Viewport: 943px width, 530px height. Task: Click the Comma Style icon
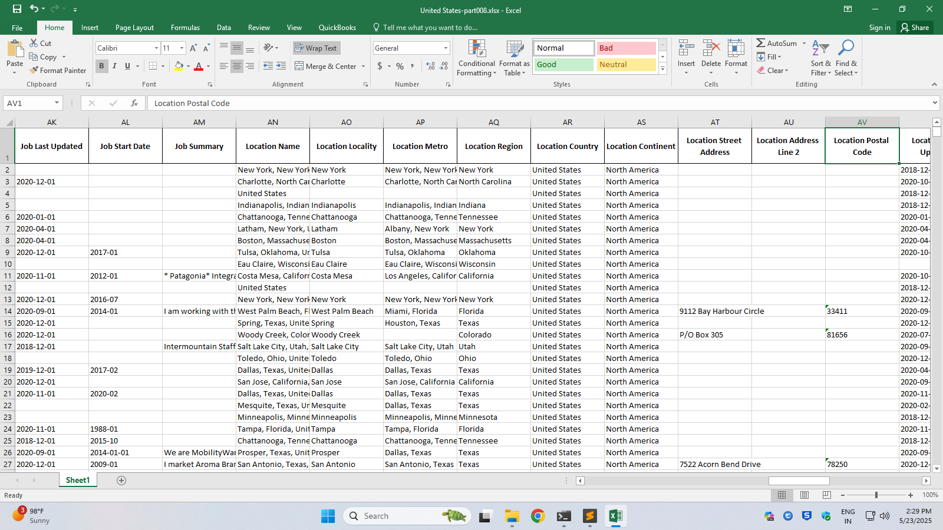[x=413, y=66]
